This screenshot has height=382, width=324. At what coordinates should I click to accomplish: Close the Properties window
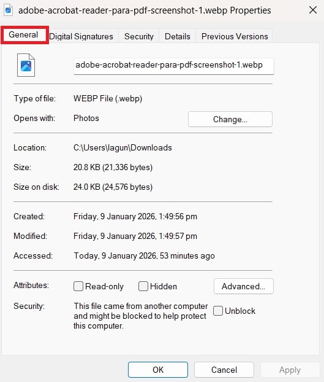[313, 10]
